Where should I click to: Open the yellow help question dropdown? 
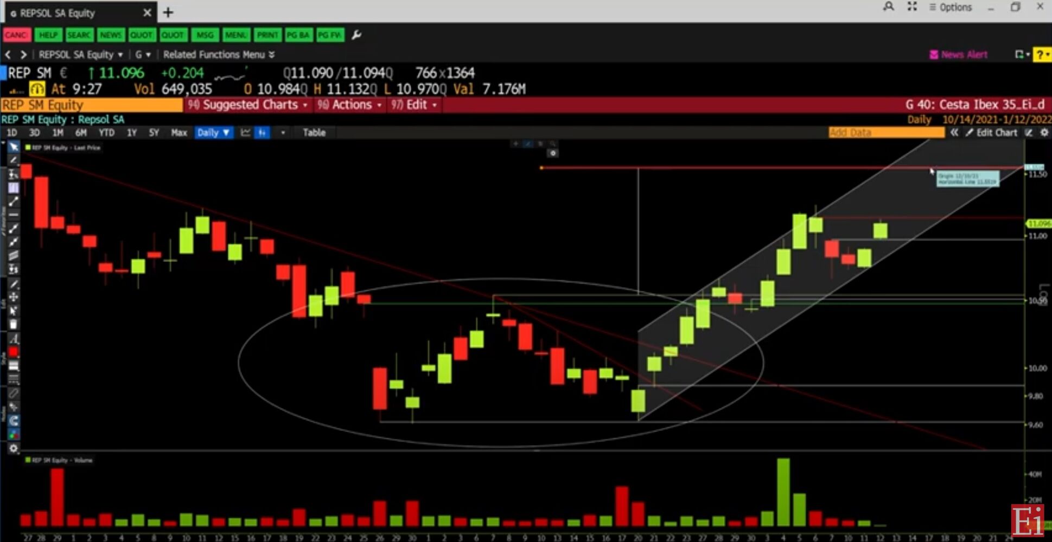pyautogui.click(x=1042, y=55)
